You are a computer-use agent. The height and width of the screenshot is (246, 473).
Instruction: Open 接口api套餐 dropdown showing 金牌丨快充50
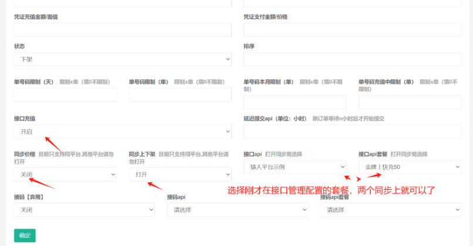[x=410, y=167]
